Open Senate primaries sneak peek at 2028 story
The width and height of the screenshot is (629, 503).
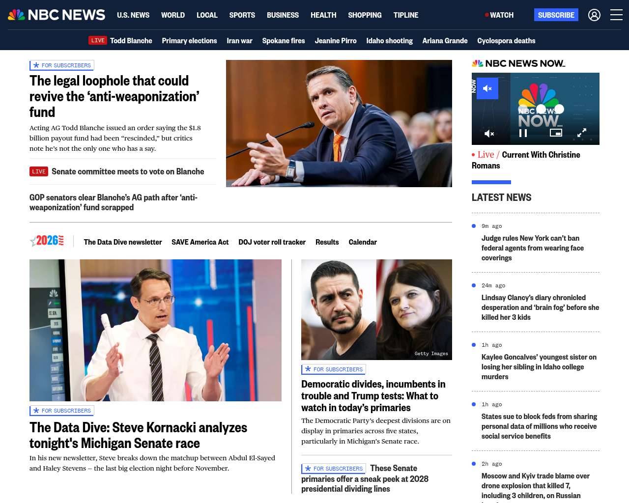click(365, 478)
